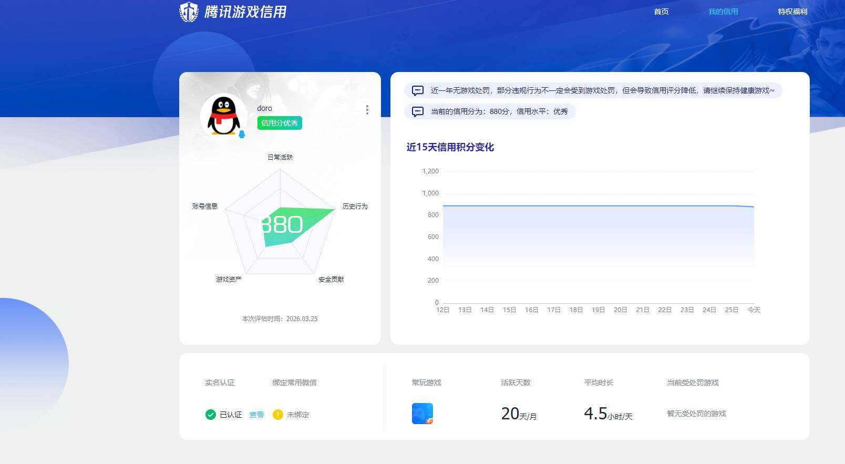Screen dimensions: 845x464
Task: Click the 12日 axis label on chart
Action: pyautogui.click(x=442, y=310)
